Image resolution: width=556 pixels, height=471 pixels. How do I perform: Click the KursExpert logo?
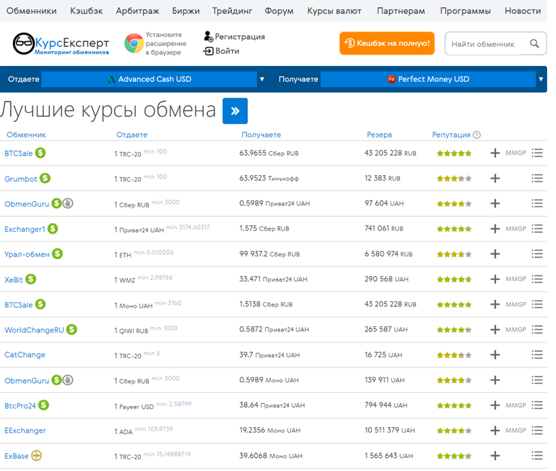[x=60, y=44]
